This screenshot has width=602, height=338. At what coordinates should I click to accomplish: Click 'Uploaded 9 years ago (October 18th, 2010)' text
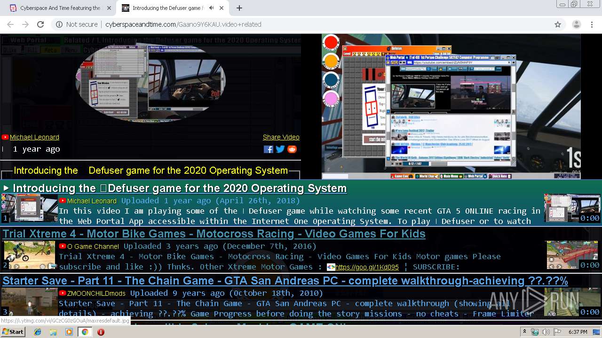(x=227, y=293)
